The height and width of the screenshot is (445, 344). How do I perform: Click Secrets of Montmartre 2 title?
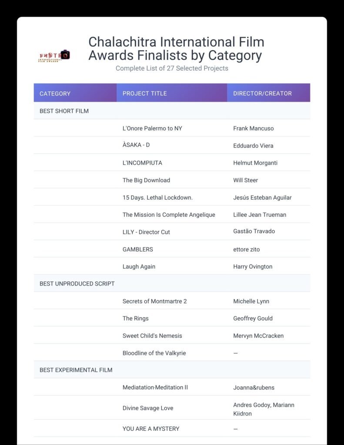pos(154,301)
